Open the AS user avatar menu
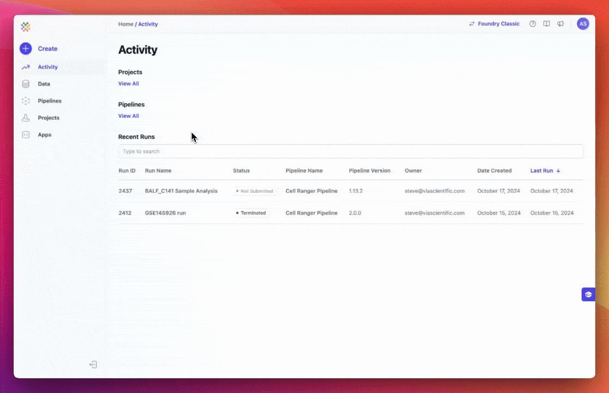 click(583, 24)
